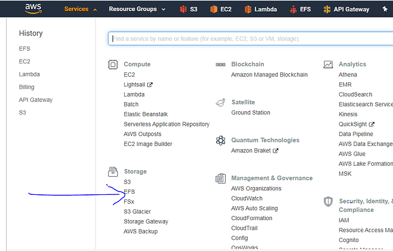393x251 pixels.
Task: Open the EFS shortcut icon in navbar
Action: pyautogui.click(x=294, y=9)
